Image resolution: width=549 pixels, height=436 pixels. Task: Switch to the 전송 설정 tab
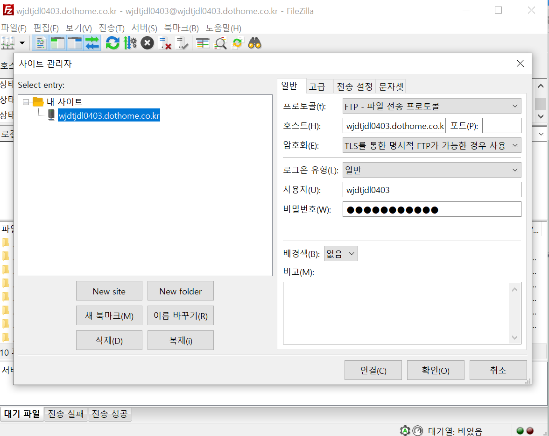[354, 86]
